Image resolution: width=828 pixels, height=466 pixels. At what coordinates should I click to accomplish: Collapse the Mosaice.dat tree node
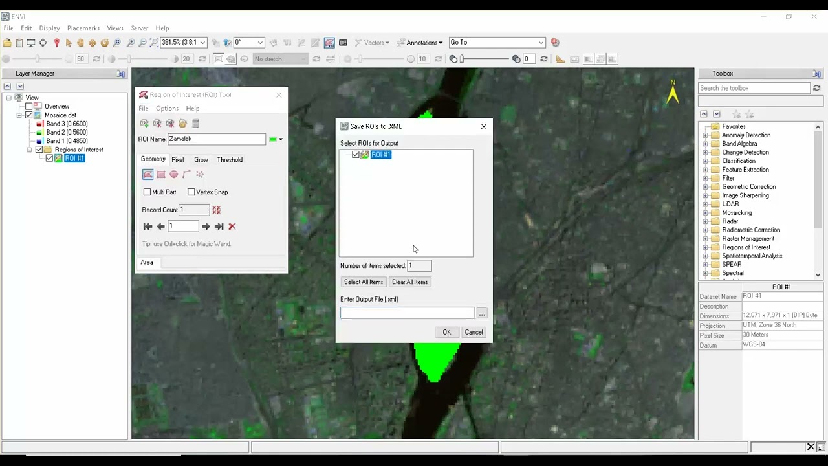pyautogui.click(x=19, y=115)
